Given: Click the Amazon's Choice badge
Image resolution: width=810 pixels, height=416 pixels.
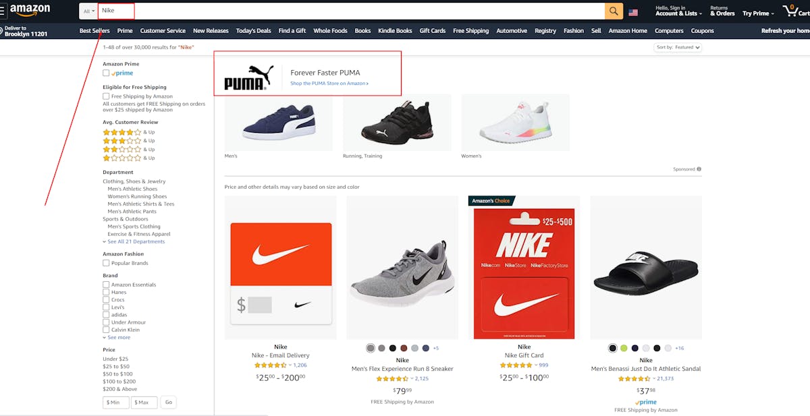Looking at the screenshot, I should tap(491, 201).
